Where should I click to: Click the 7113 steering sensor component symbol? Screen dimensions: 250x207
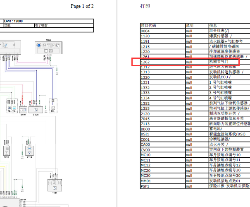point(29,150)
